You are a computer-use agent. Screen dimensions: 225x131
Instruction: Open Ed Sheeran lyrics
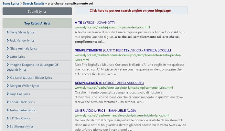tap(22, 126)
